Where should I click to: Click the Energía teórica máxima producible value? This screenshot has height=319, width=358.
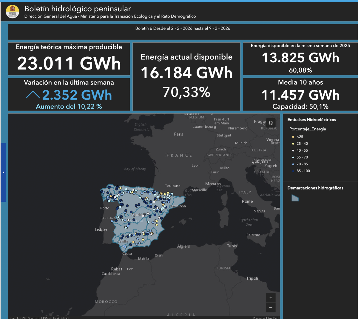point(69,64)
